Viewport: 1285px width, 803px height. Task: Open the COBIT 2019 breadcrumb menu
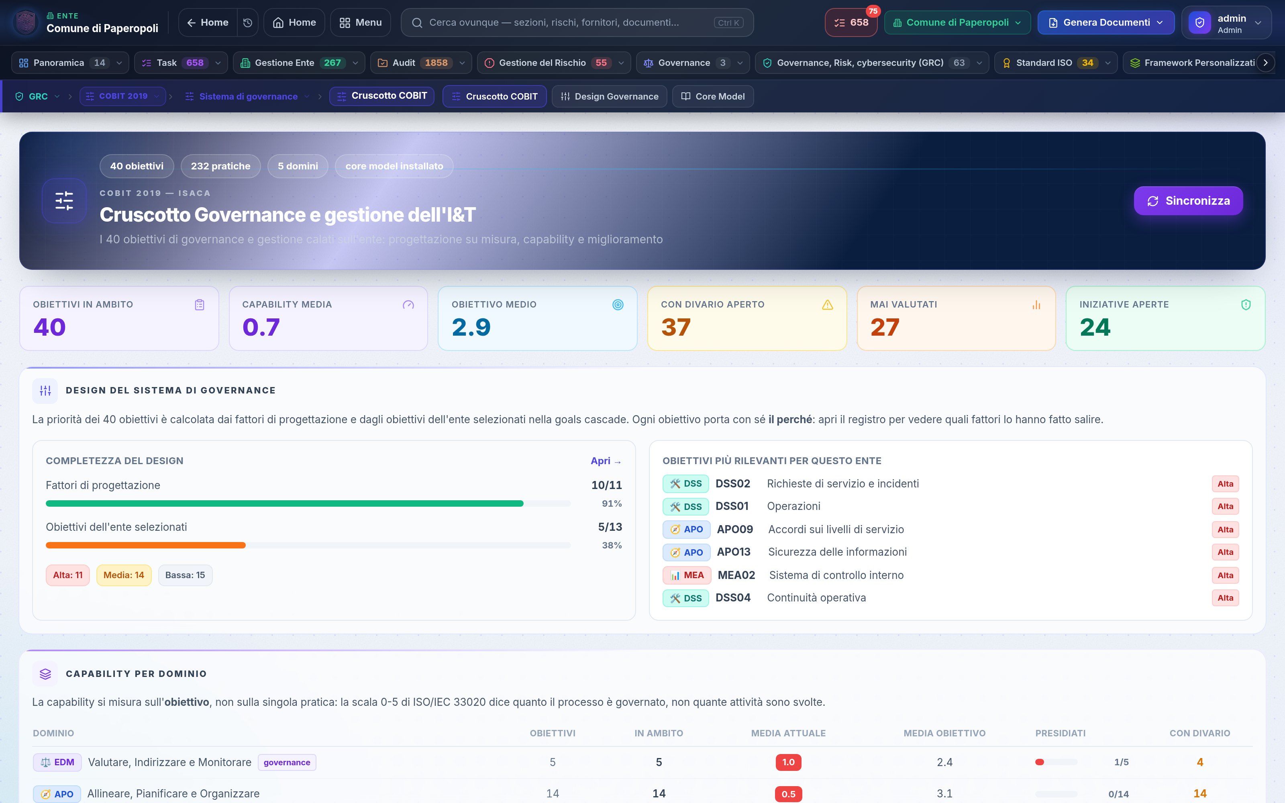(122, 96)
